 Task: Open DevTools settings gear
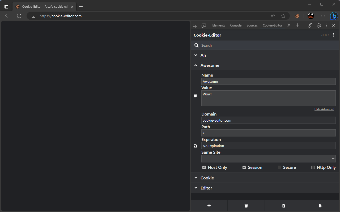[319, 25]
